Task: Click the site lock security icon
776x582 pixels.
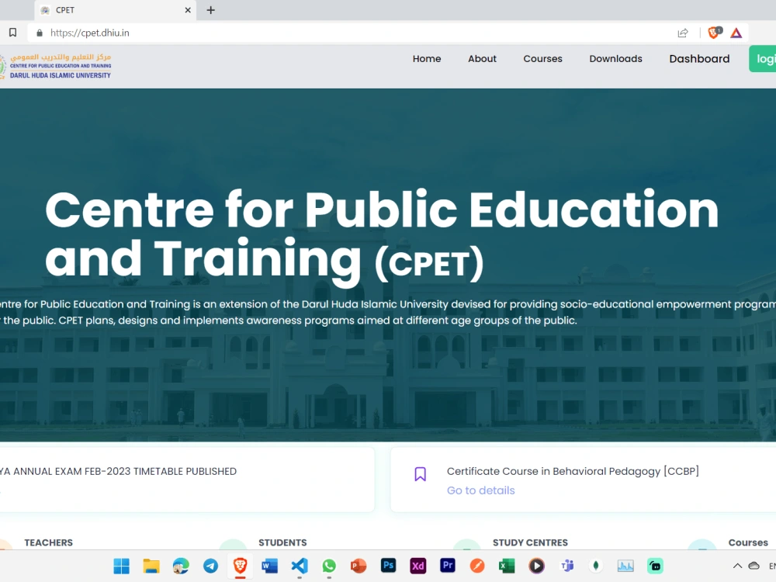Action: [40, 33]
